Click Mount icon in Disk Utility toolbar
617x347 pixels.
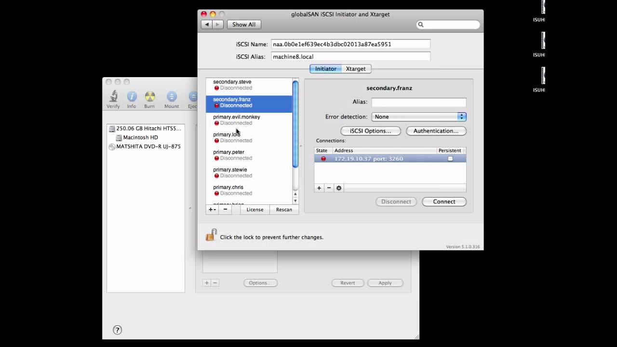[x=172, y=100]
